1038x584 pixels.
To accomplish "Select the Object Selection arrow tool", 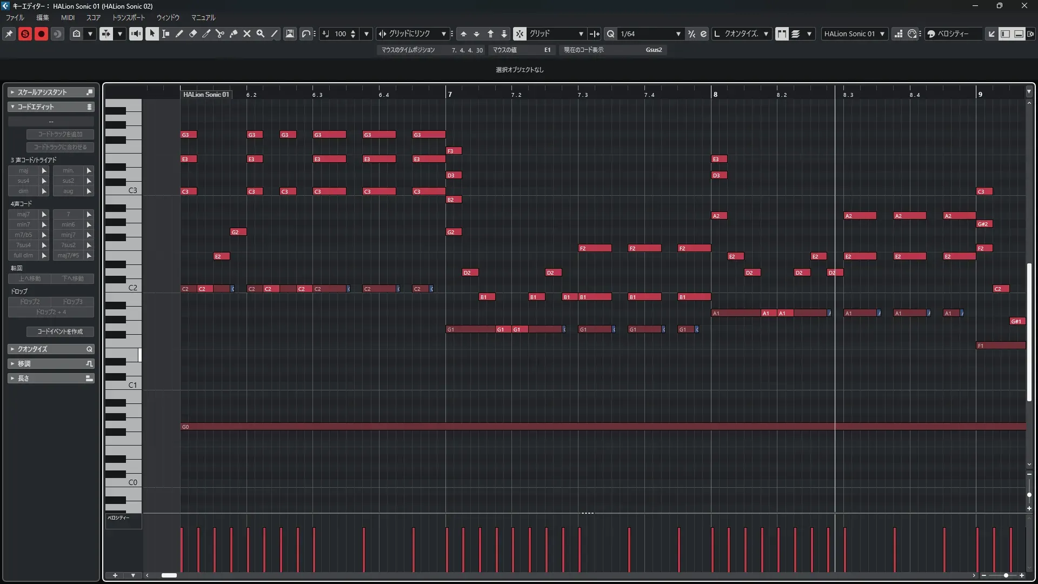I will click(152, 34).
